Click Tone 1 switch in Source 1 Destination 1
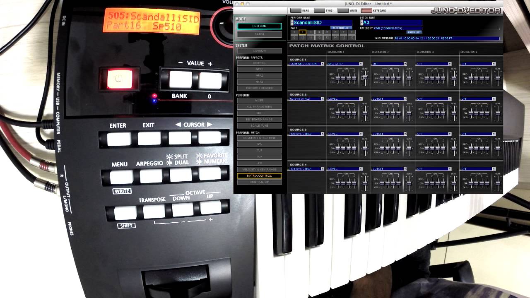 [x=338, y=78]
